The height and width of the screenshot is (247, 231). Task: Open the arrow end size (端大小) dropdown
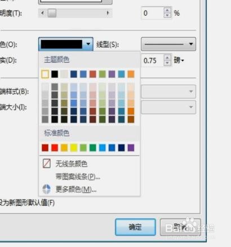point(168,107)
